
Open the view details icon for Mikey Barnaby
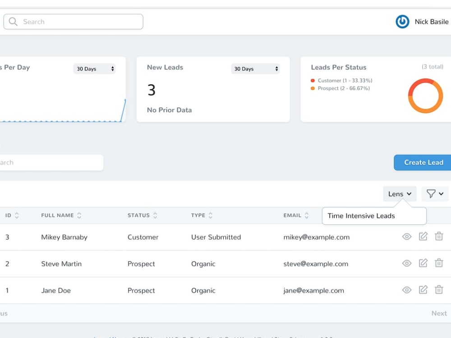(407, 237)
